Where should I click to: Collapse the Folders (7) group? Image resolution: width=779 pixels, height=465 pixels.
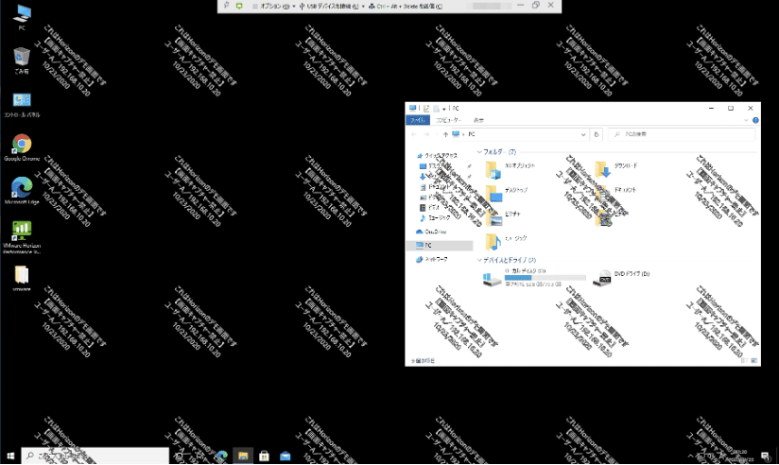[479, 152]
